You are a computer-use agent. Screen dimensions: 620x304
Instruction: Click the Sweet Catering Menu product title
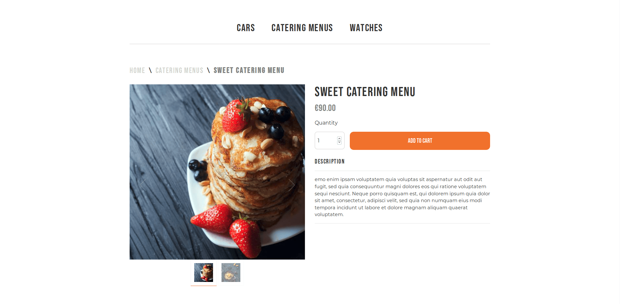coord(365,92)
